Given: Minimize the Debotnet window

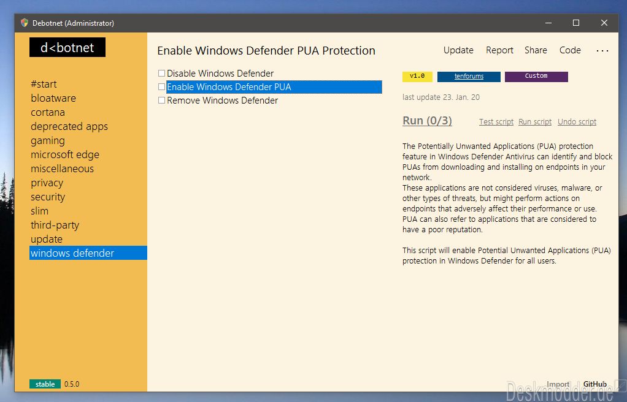Looking at the screenshot, I should coord(548,23).
